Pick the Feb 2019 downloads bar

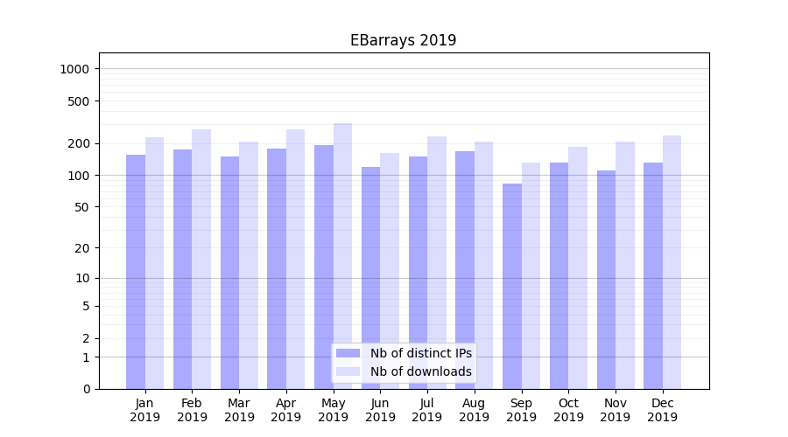pos(201,259)
